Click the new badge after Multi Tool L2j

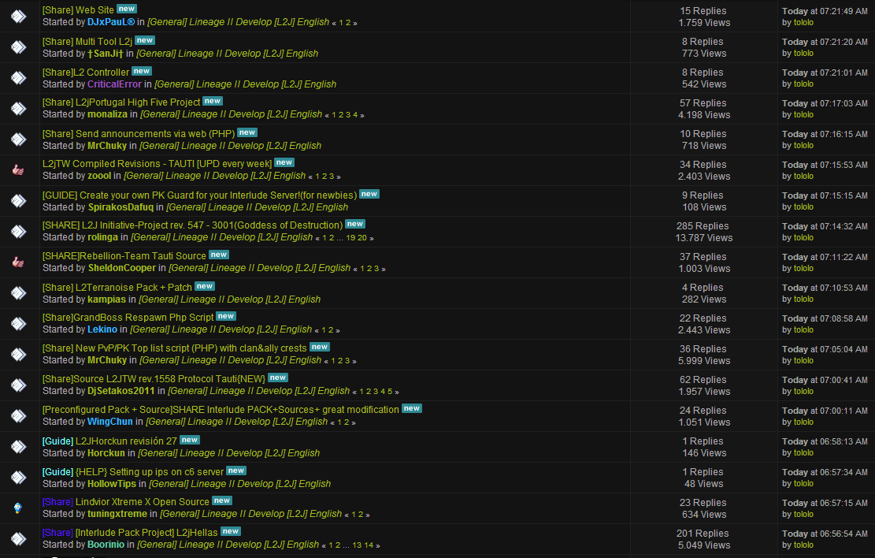pyautogui.click(x=145, y=40)
